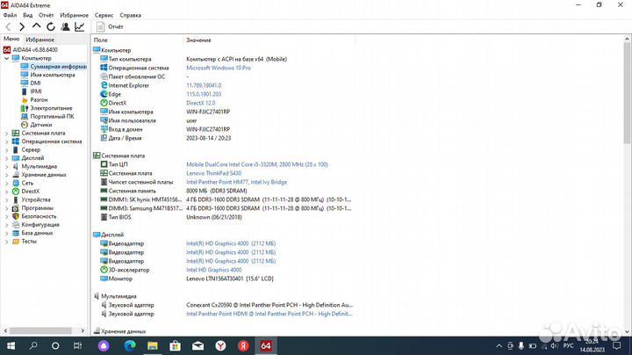Click the Тесты tree icon
Image resolution: width=632 pixels, height=355 pixels.
[16, 242]
